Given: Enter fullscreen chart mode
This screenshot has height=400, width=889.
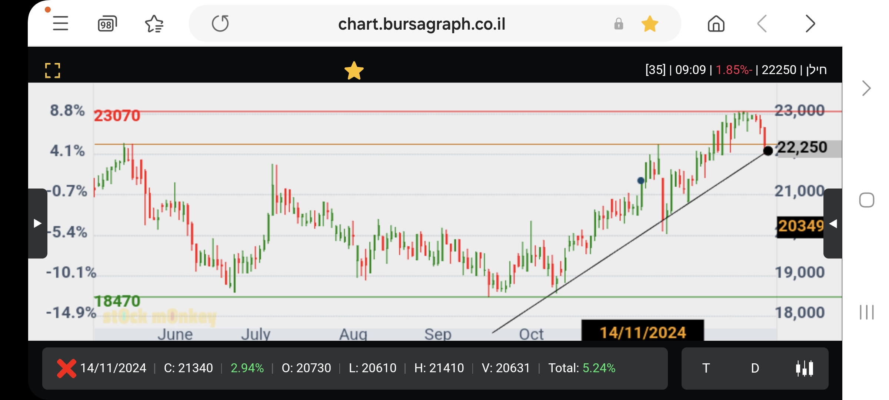Looking at the screenshot, I should click(53, 70).
